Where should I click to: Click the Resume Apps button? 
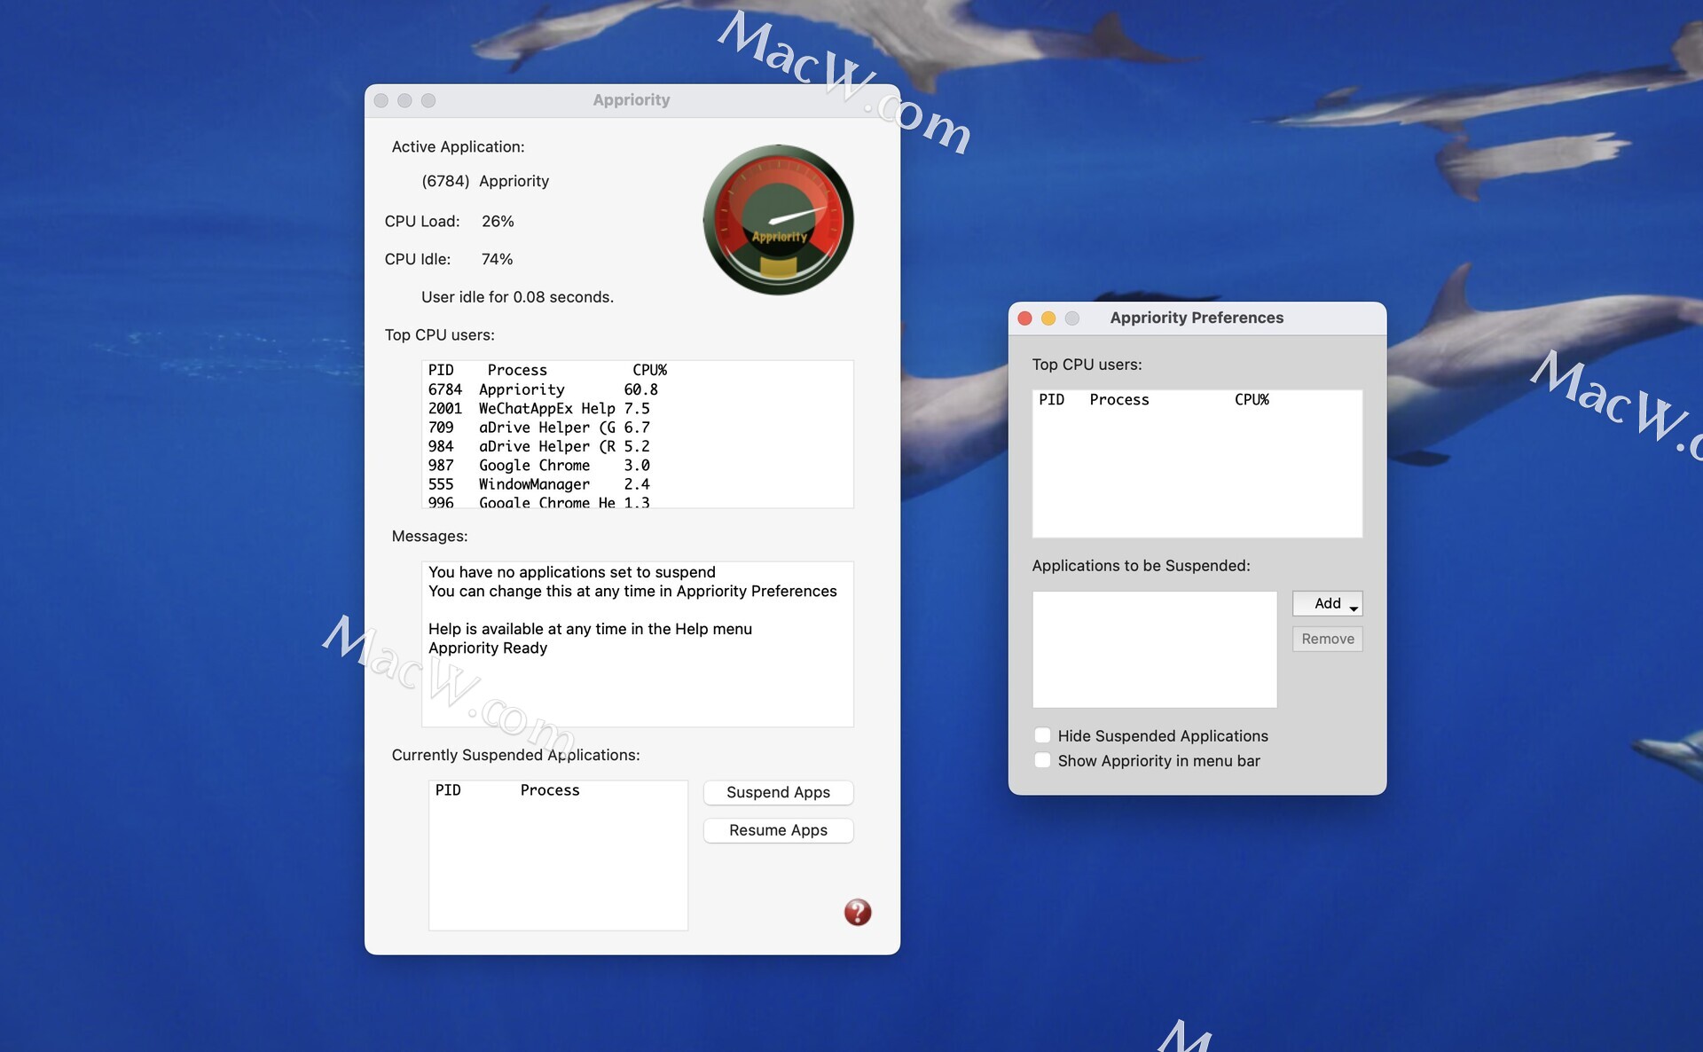coord(778,830)
